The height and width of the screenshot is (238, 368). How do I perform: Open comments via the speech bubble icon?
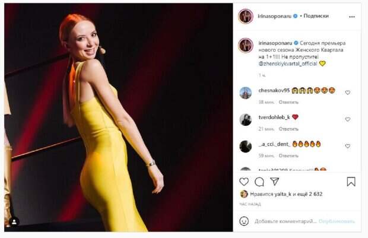(x=259, y=182)
